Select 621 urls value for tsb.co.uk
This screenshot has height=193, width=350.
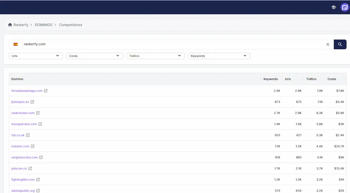[x=299, y=135]
